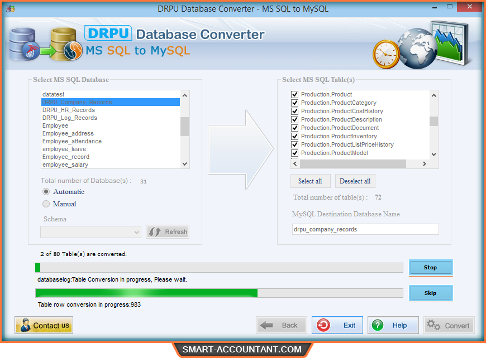The height and width of the screenshot is (358, 486).
Task: Click the gears icon on Convert button
Action: tap(433, 325)
